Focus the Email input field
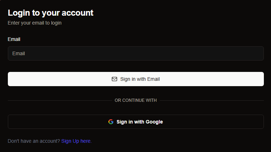 pyautogui.click(x=135, y=53)
